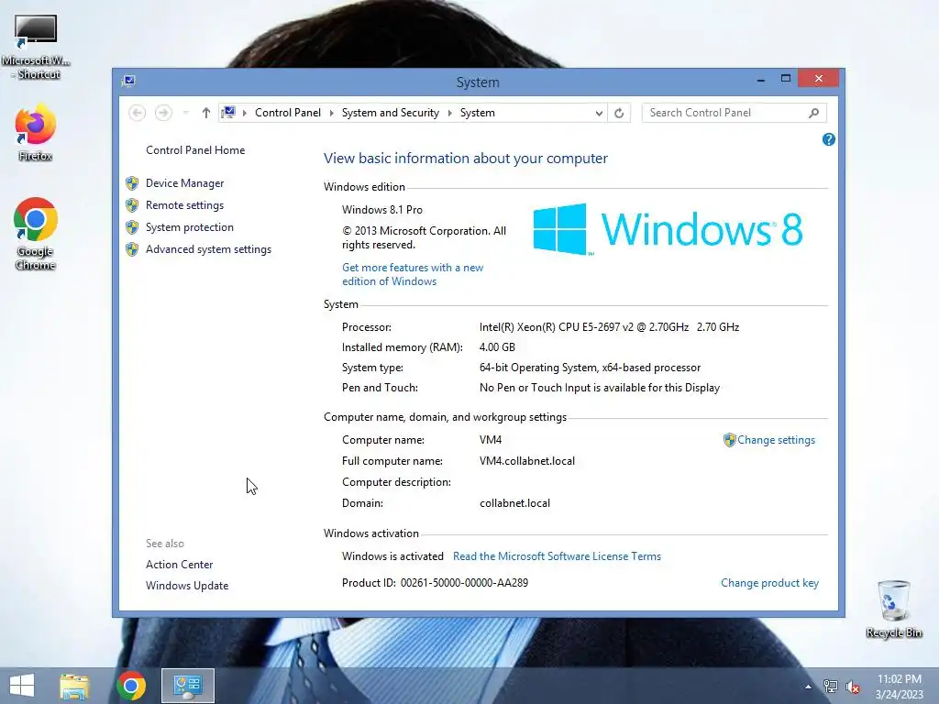Click the System window title icon

[128, 81]
